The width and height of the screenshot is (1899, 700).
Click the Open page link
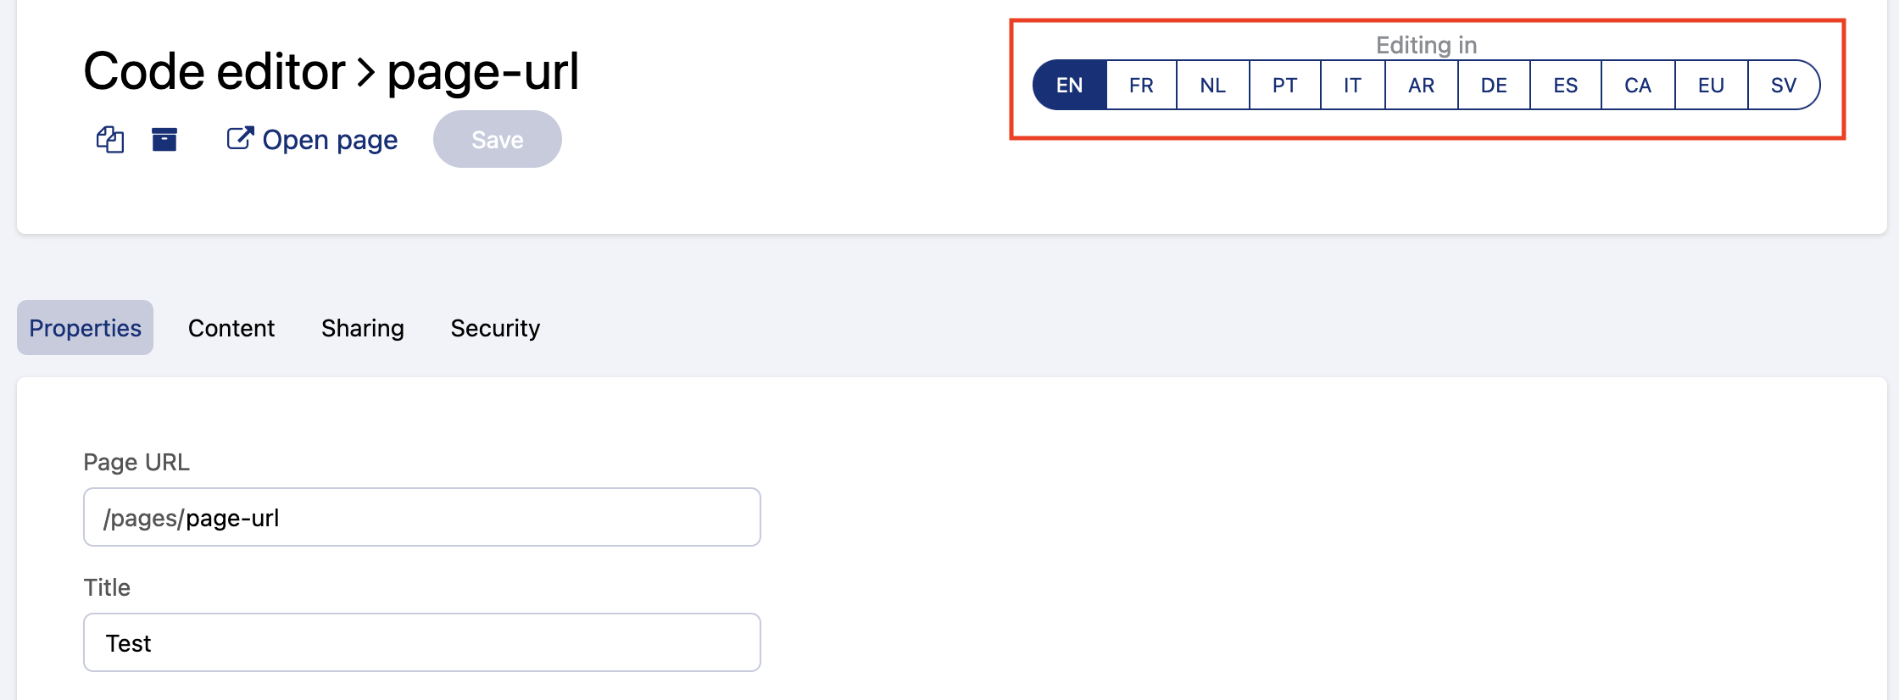329,140
